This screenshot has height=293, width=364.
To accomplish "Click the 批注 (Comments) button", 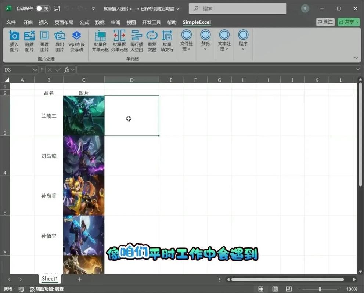I will click(x=325, y=22).
